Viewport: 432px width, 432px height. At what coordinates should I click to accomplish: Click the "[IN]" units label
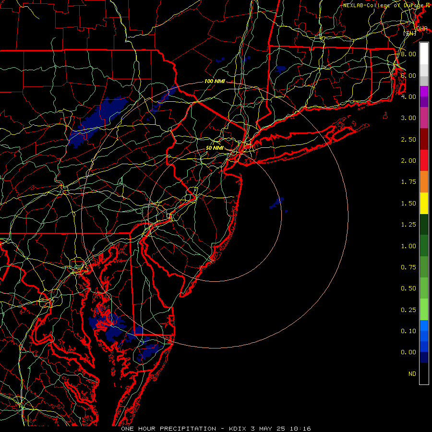pos(410,33)
